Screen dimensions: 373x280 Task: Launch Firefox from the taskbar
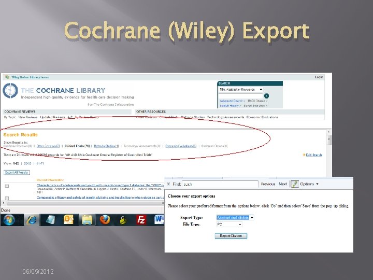(x=105, y=220)
